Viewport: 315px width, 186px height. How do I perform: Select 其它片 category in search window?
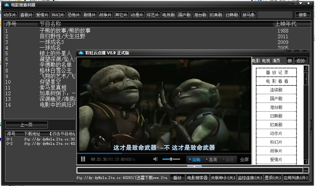pos(121,15)
